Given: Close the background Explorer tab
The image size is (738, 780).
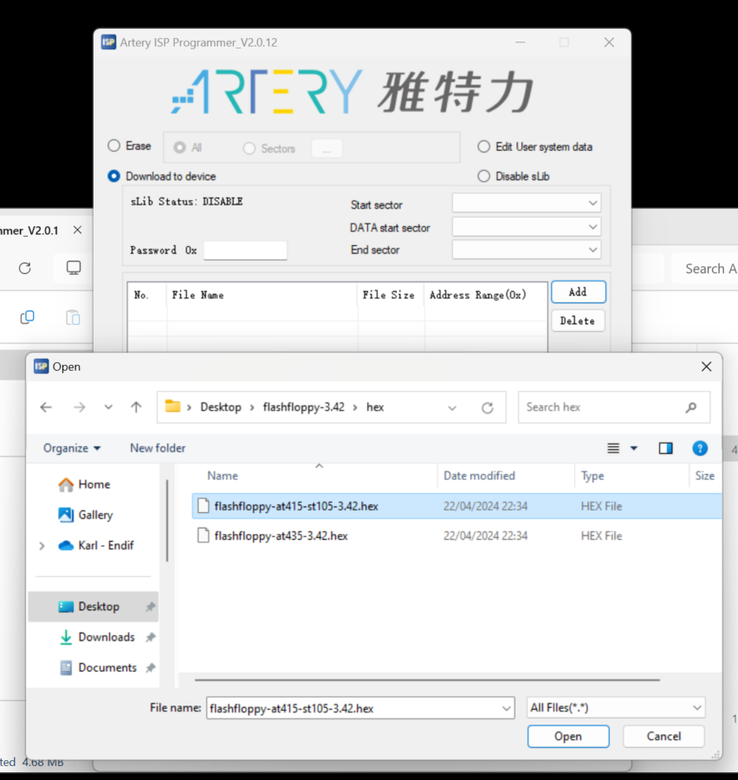Looking at the screenshot, I should tap(78, 230).
